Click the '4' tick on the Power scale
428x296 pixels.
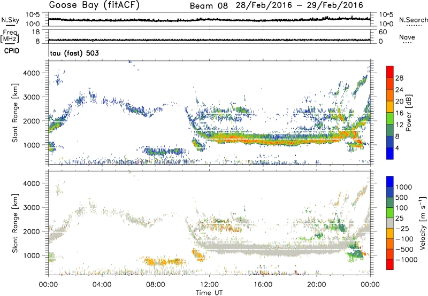(397, 148)
